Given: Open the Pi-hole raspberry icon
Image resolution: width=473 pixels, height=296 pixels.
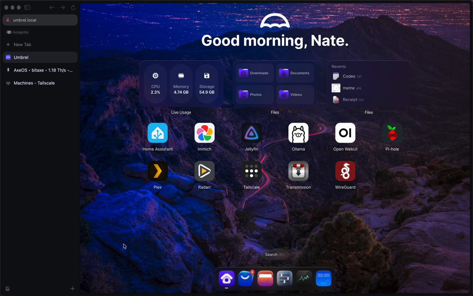Looking at the screenshot, I should [392, 133].
